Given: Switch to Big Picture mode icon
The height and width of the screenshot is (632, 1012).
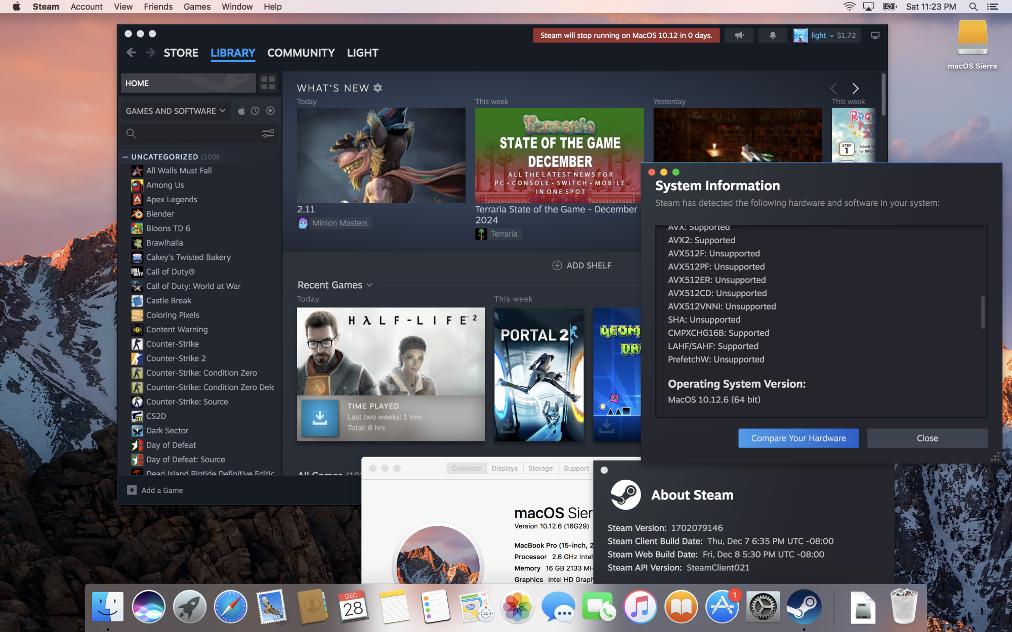Looking at the screenshot, I should [875, 35].
